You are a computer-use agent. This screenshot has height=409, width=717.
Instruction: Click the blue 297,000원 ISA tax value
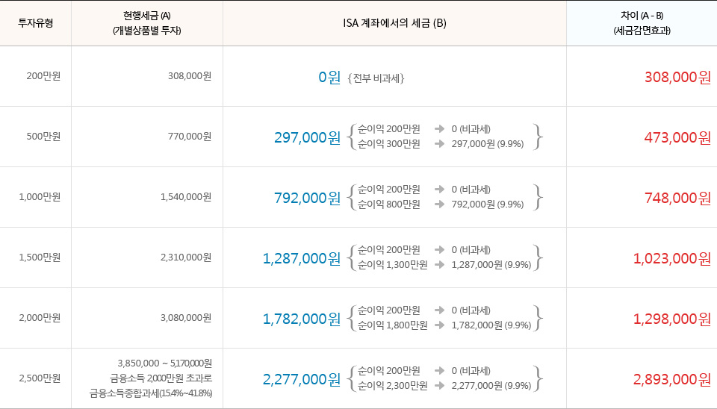pos(307,137)
